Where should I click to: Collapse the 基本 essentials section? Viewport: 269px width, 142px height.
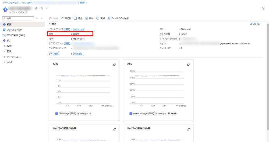pos(52,24)
